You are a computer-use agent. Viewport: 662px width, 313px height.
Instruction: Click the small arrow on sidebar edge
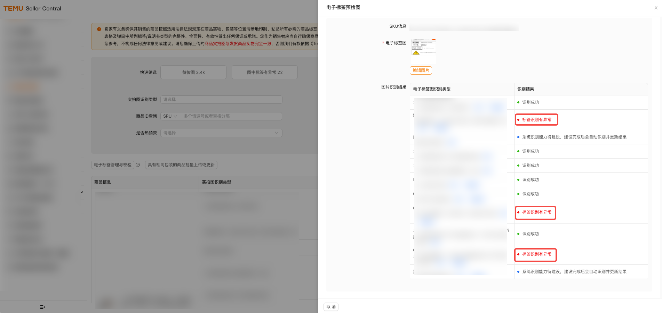[82, 192]
